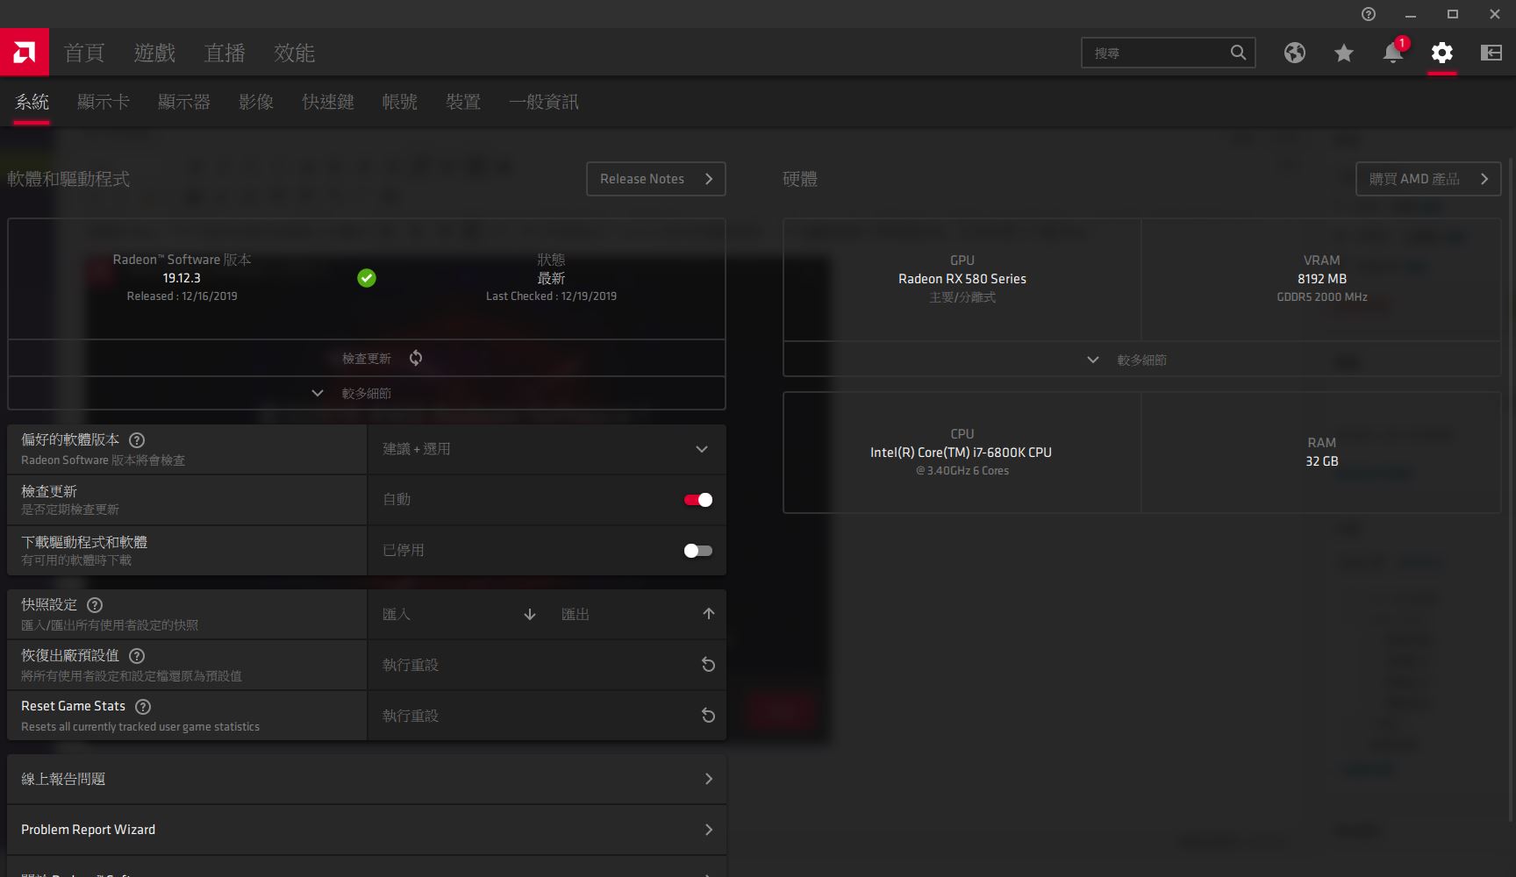Click the GDDR5 2000 MHz text
Screen dimensions: 1516x877
1322,297
